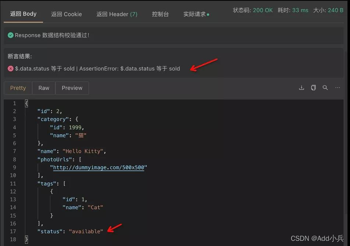Click the "tags" key on line 11
Screen dimensions: 350x246
coord(47,184)
